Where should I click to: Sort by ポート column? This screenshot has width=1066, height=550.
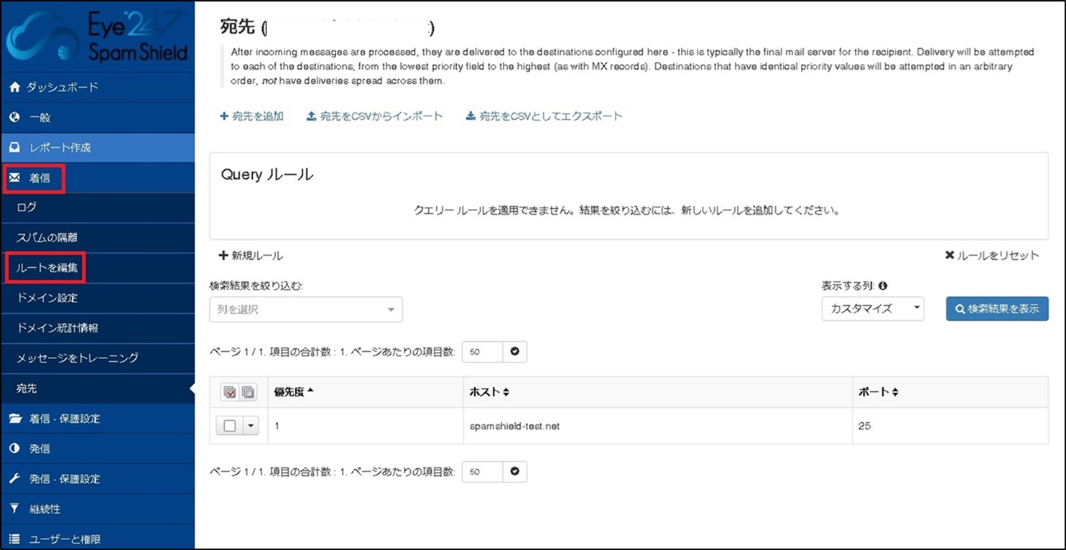[x=879, y=392]
